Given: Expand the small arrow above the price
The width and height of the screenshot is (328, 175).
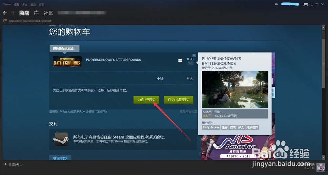Looking at the screenshot, I should click(194, 55).
